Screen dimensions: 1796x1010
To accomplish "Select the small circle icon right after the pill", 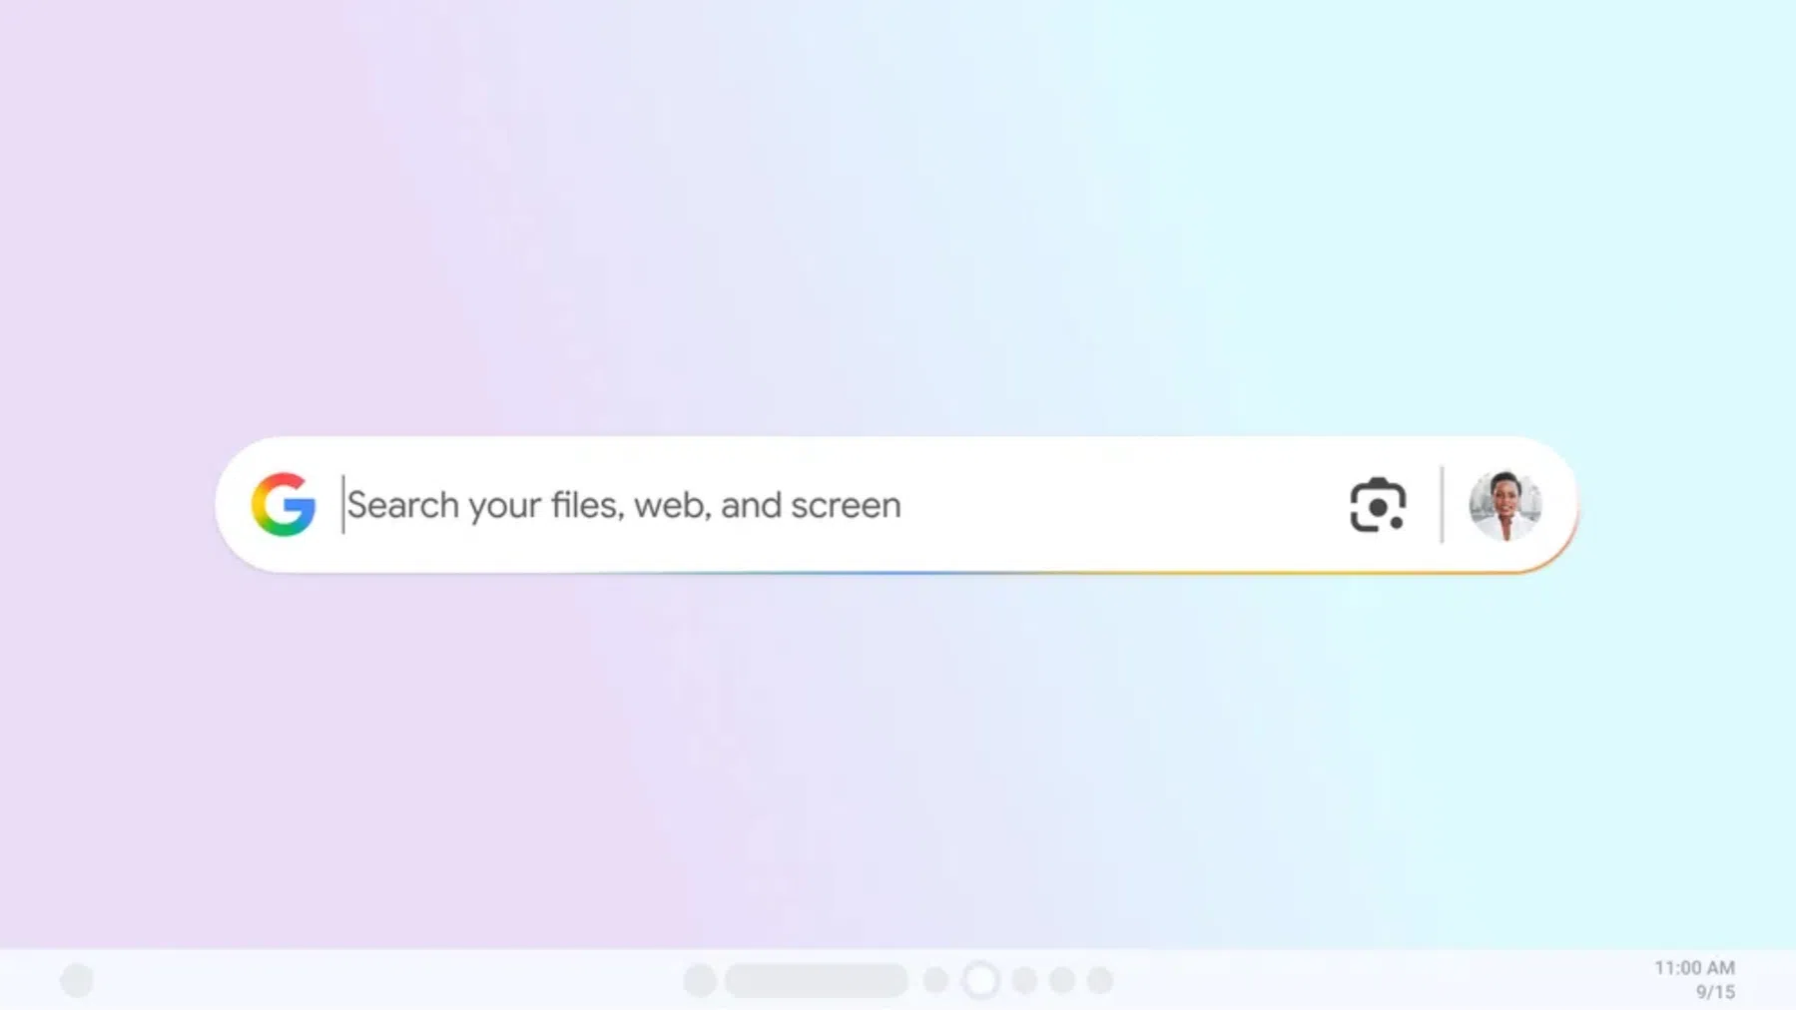I will click(x=935, y=981).
